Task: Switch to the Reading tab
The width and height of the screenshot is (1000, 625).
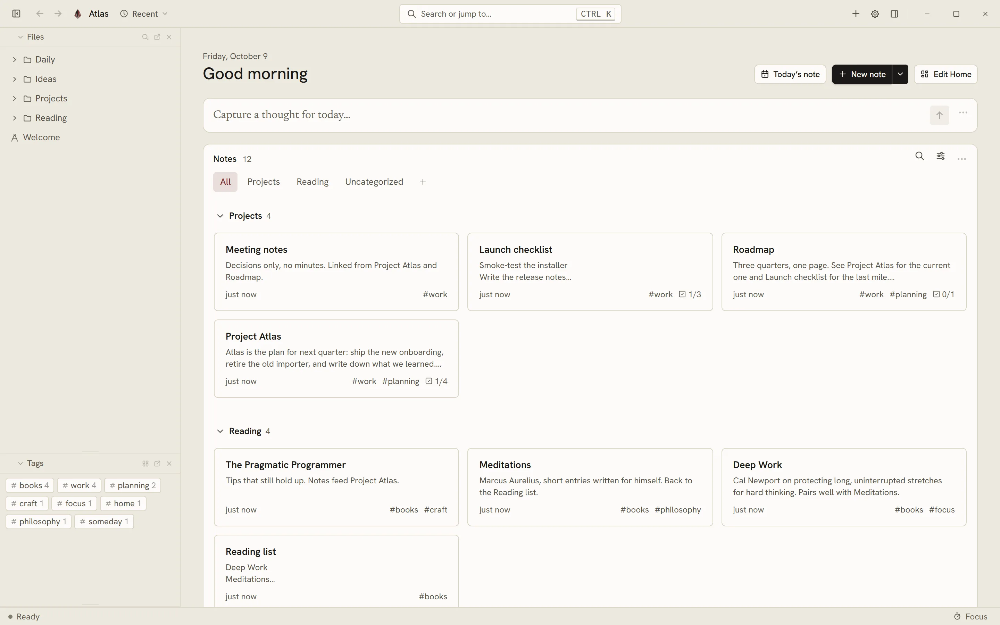Action: coord(312,182)
